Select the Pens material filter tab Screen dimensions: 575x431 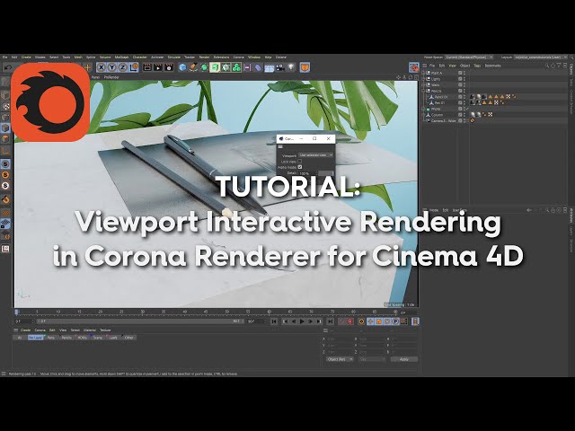[51, 338]
